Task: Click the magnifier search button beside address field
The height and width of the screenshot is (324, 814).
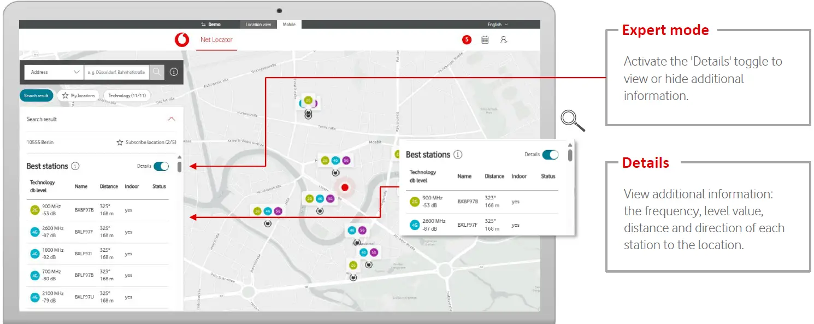Action: (157, 72)
